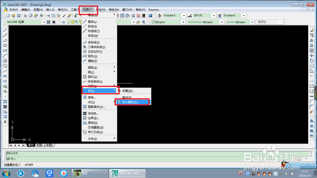317x178 pixels.
Task: Open the 编辑(E) menu
Action: point(26,10)
